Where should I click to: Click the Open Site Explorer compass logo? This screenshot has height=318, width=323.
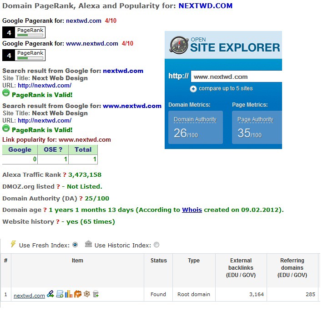click(179, 45)
